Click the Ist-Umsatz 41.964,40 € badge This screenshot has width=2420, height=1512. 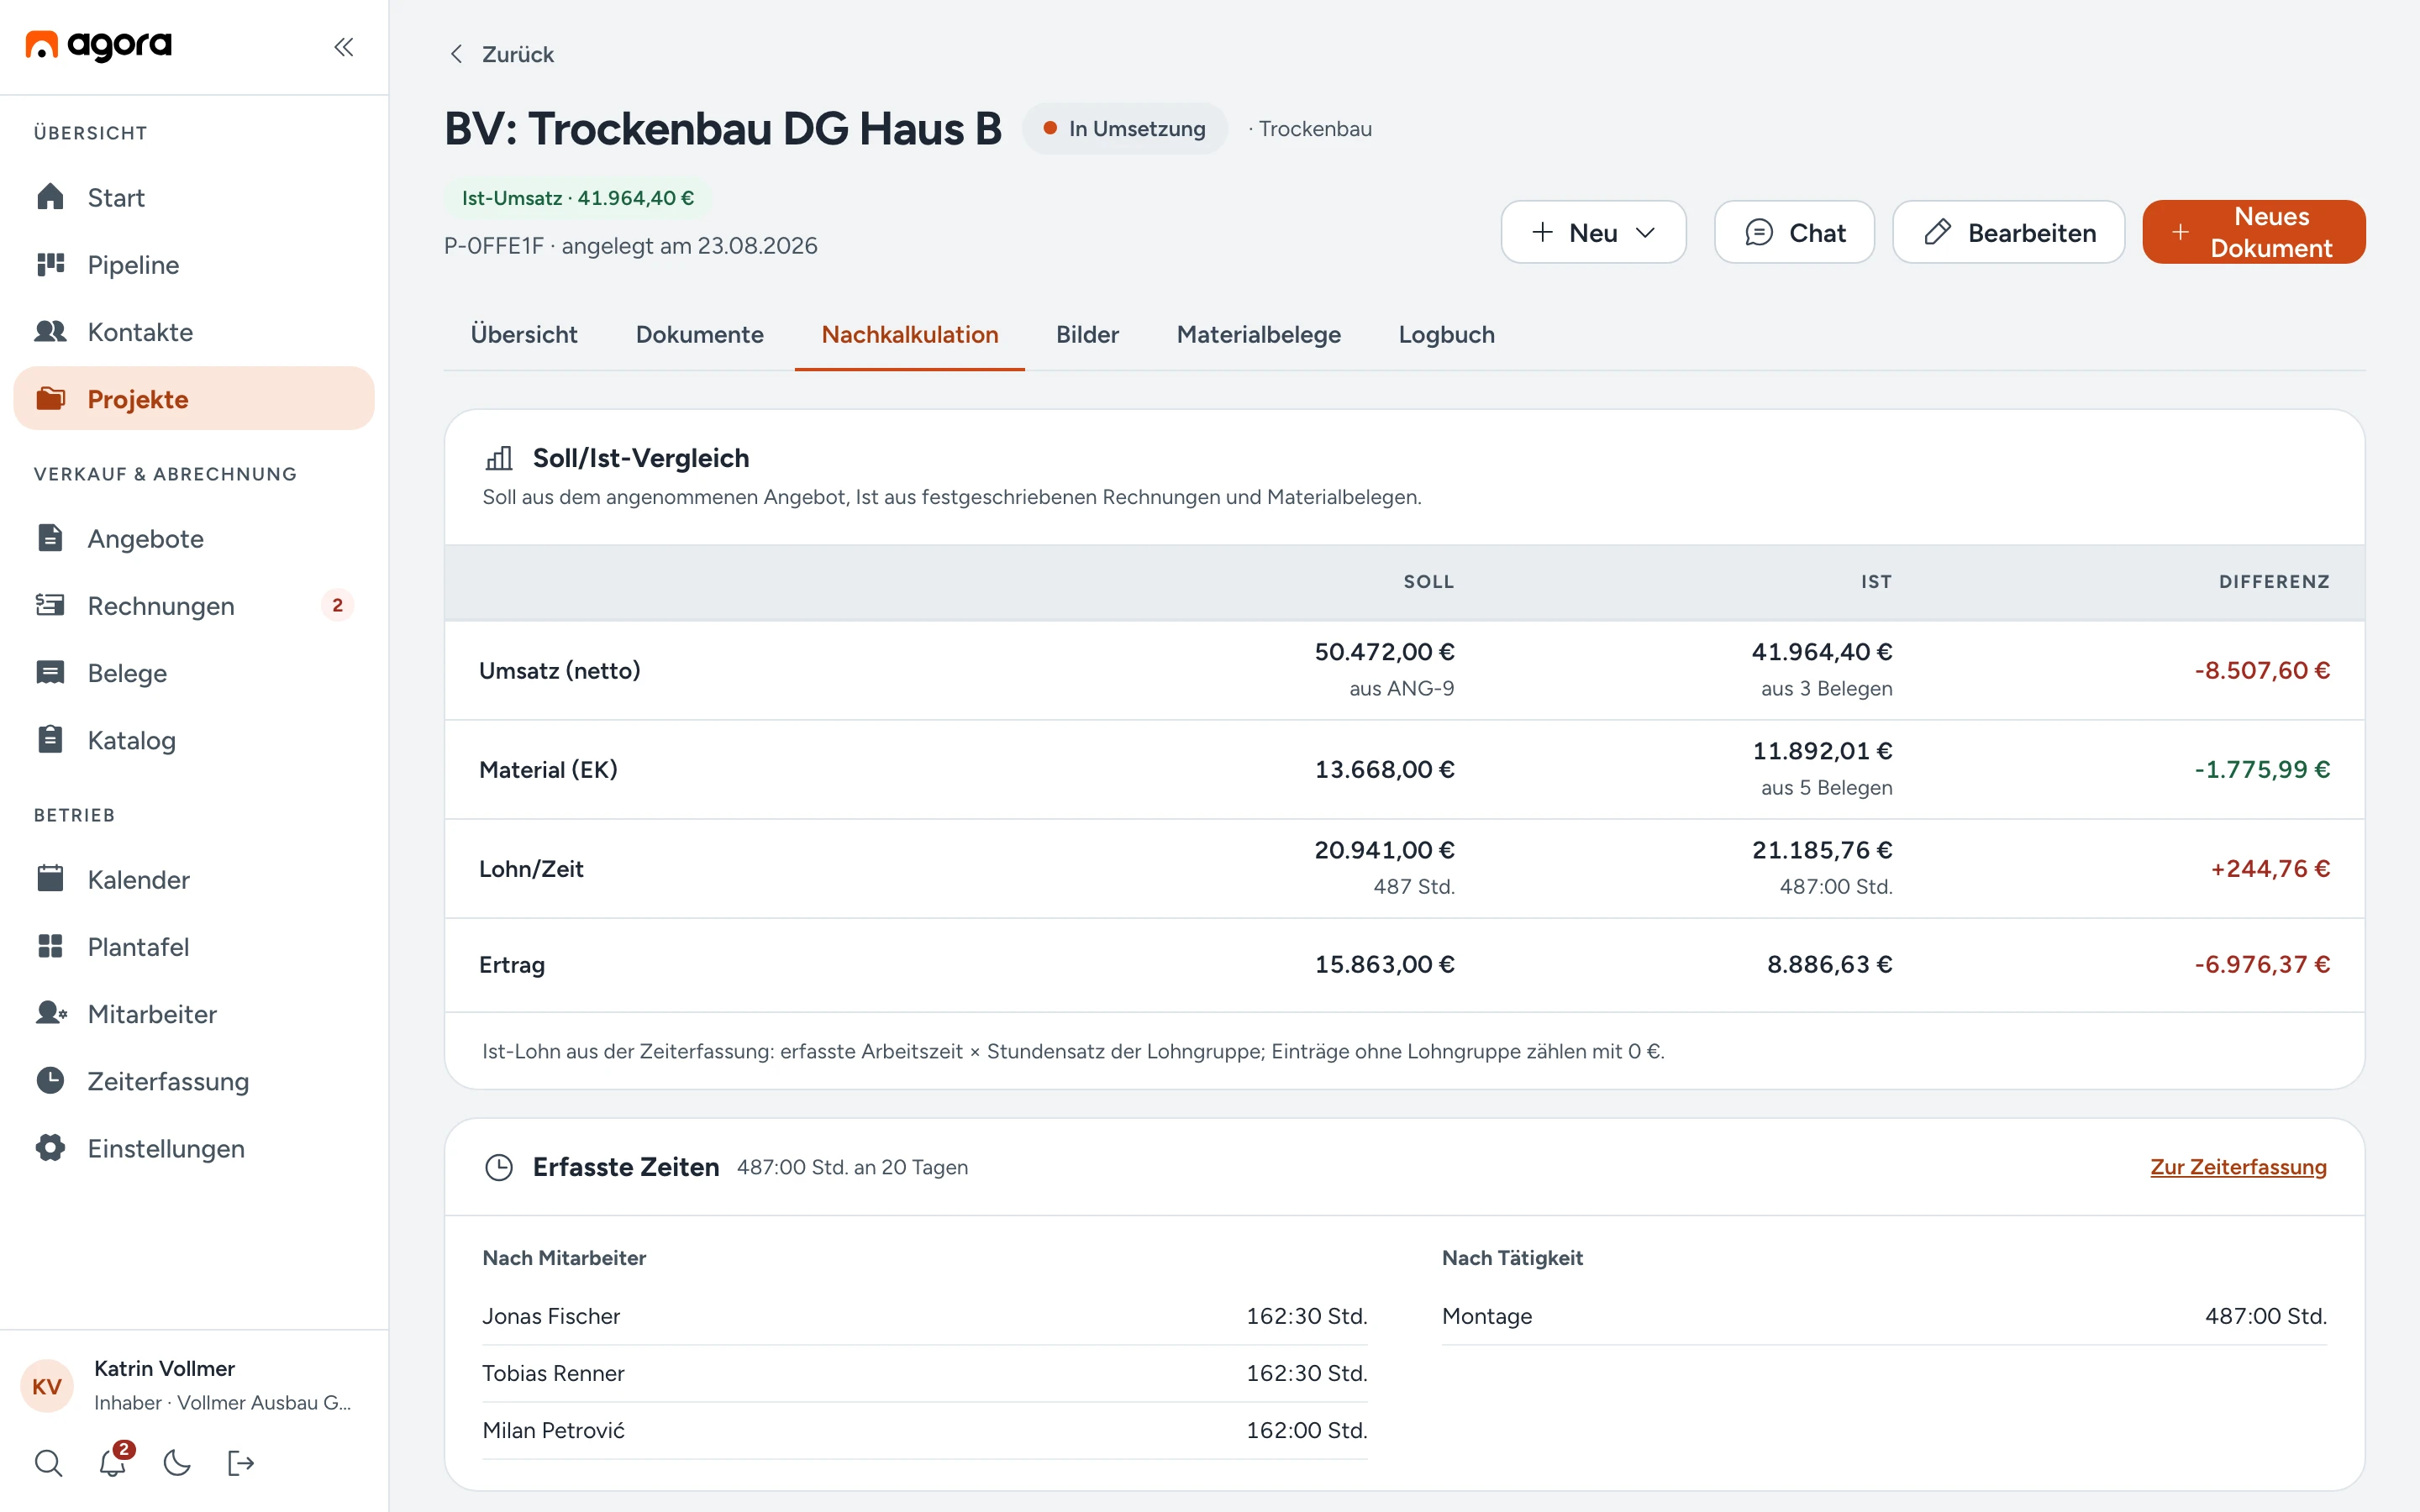pyautogui.click(x=577, y=198)
